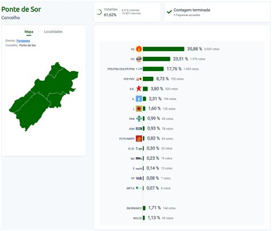
Task: Click the CH party logo icon
Action: (139, 59)
